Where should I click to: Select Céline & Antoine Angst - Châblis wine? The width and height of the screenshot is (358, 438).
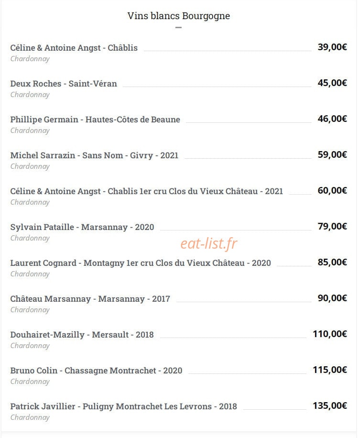pyautogui.click(x=74, y=48)
